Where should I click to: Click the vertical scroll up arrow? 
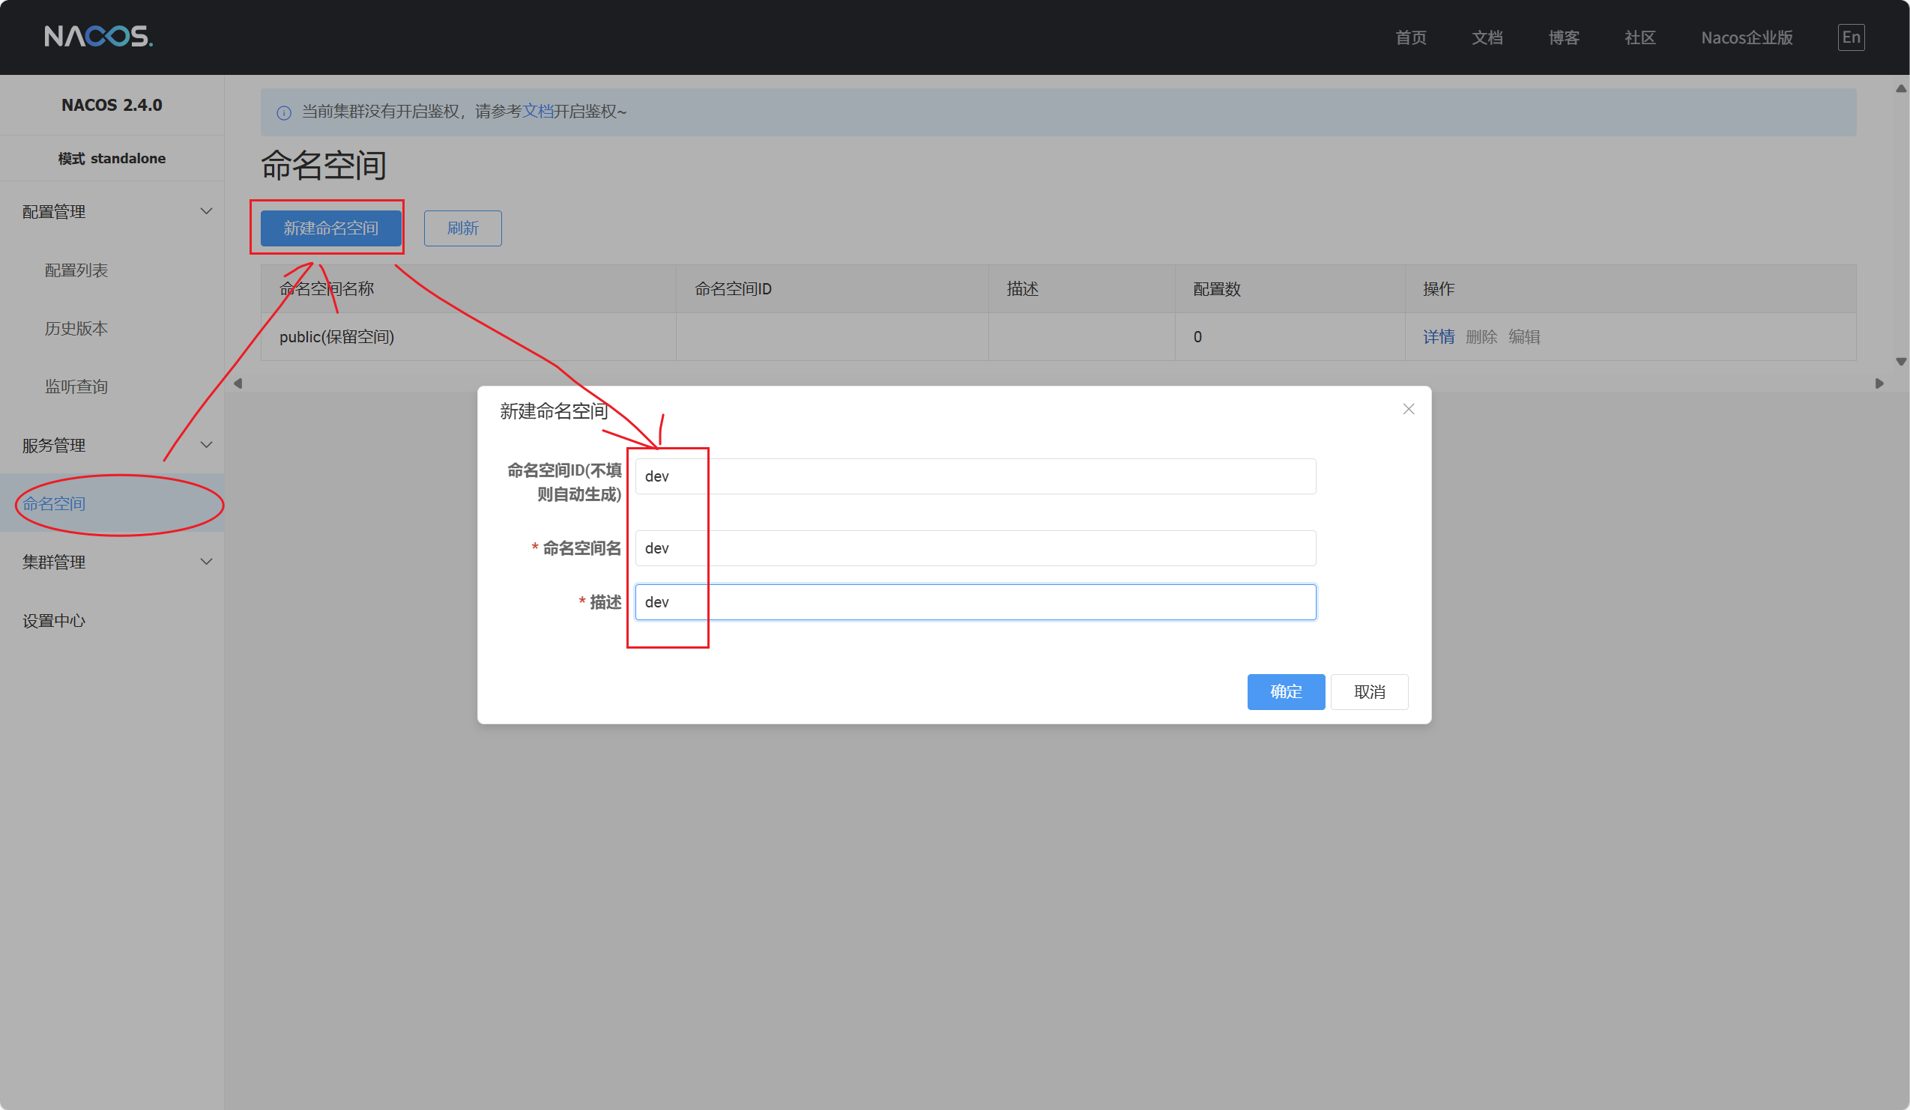tap(1900, 88)
